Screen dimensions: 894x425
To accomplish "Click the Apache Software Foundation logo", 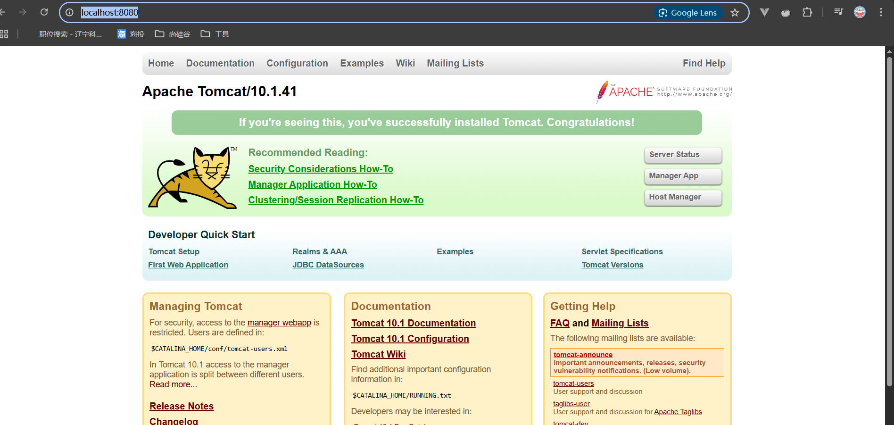I will coord(664,92).
